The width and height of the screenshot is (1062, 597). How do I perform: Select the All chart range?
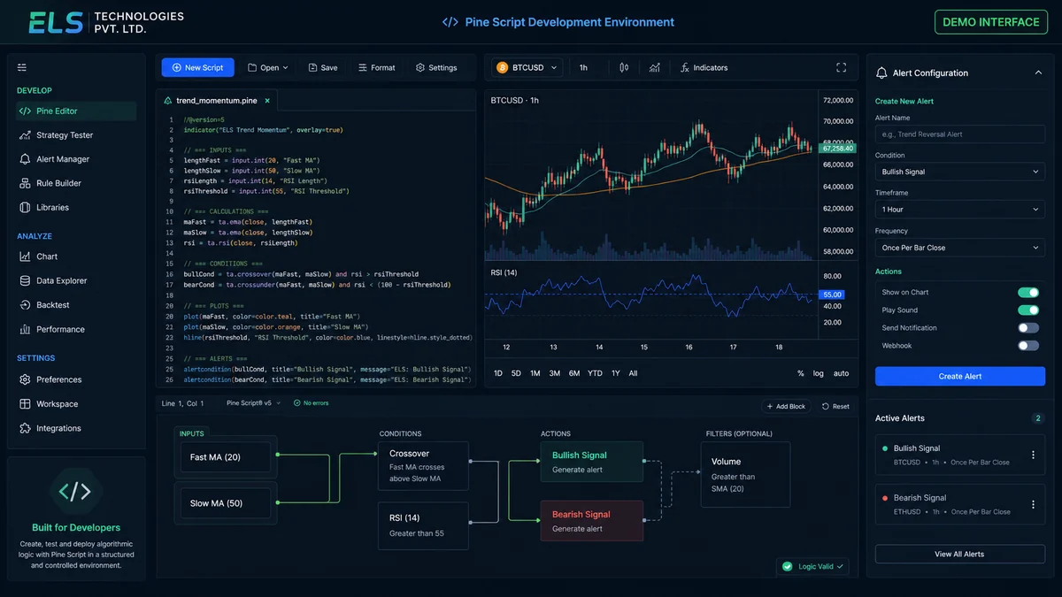pos(633,373)
